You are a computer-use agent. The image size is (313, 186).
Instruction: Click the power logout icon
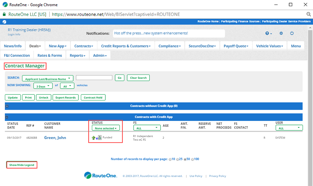coord(292,33)
